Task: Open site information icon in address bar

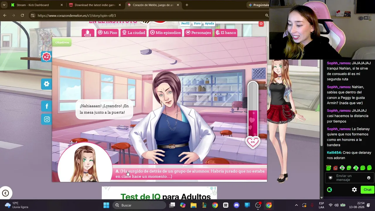Action: pos(33,16)
